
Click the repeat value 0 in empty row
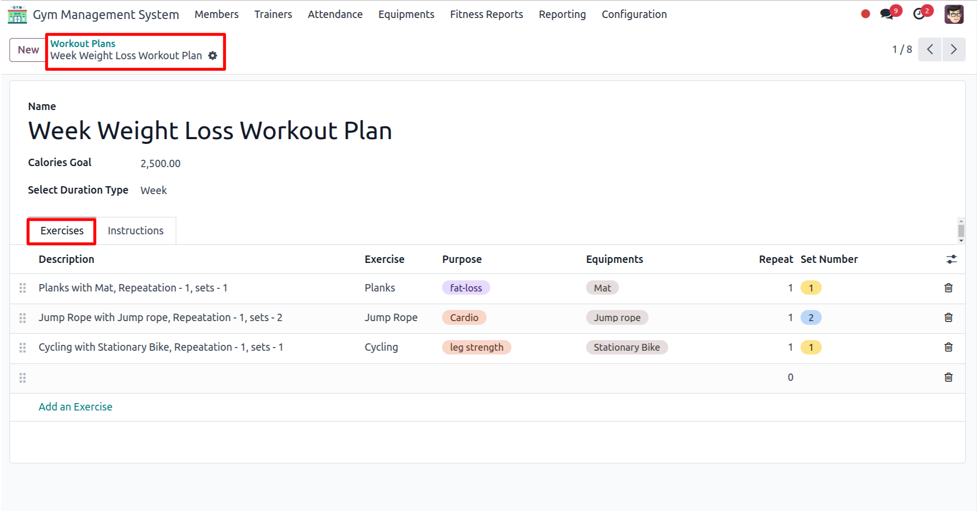click(790, 377)
